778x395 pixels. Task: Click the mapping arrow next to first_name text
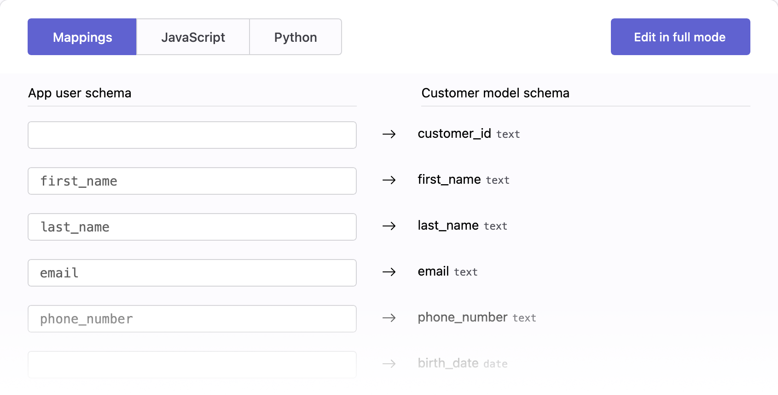pos(389,180)
